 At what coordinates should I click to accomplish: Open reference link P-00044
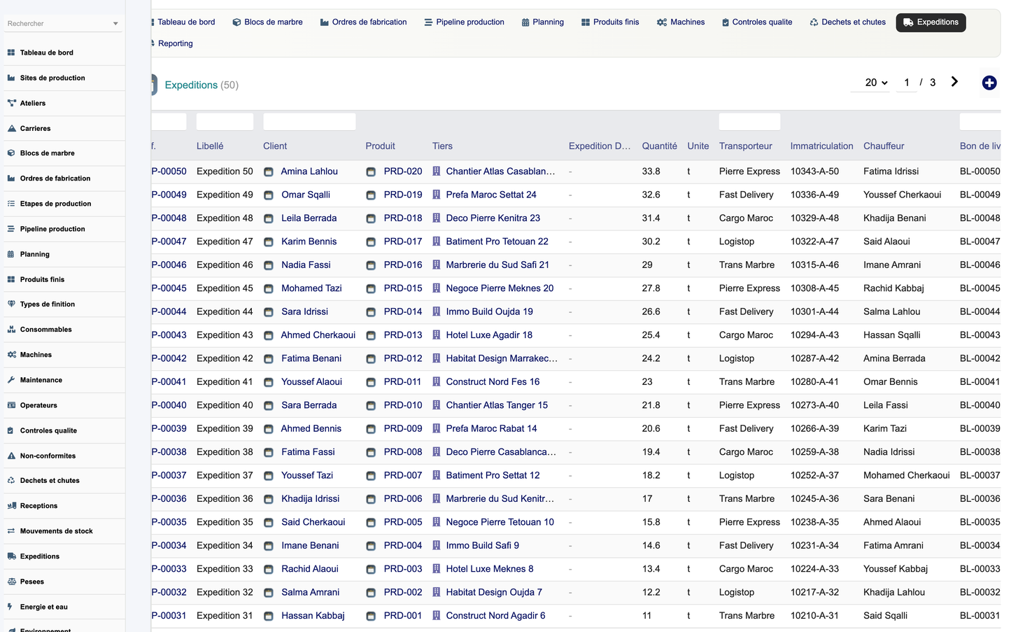click(x=169, y=311)
